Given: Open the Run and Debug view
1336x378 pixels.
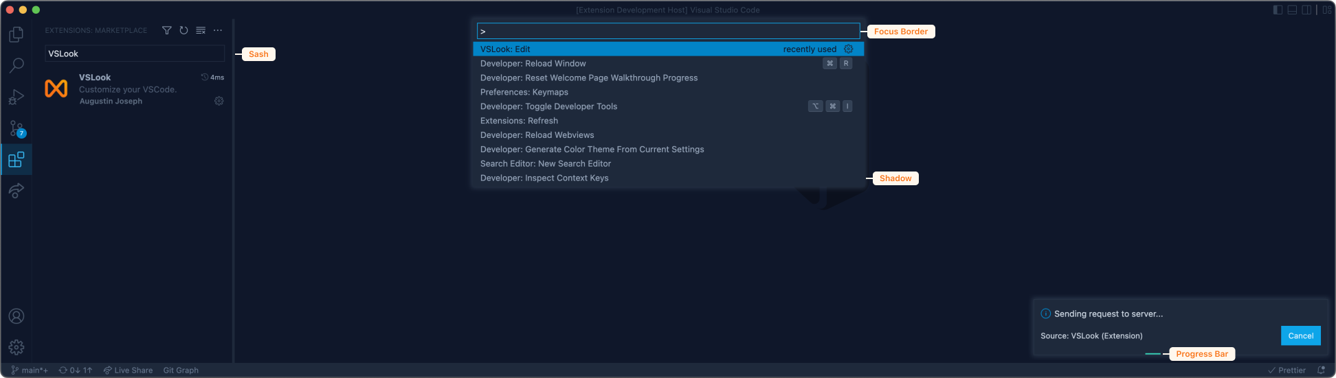Looking at the screenshot, I should coord(16,97).
